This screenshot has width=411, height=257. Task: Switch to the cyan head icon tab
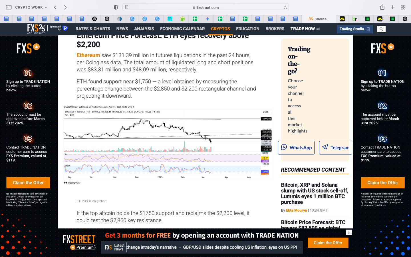170,19
